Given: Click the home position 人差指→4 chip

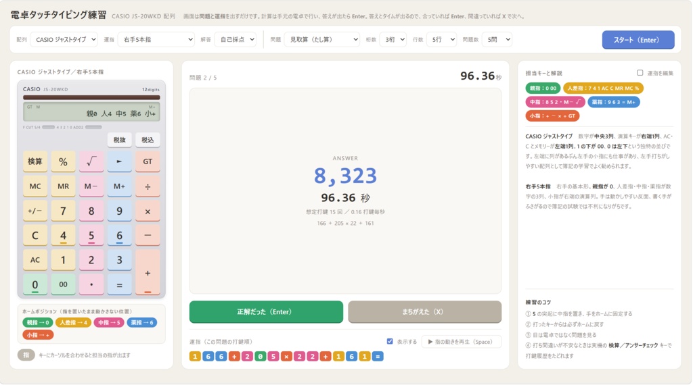Looking at the screenshot, I should tap(73, 322).
